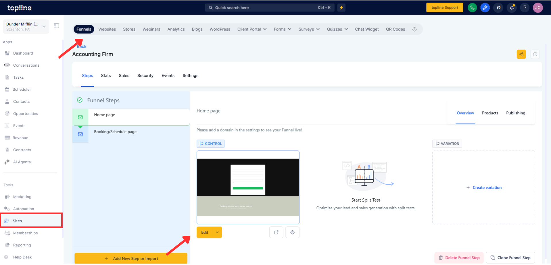Click the topline Support button
Viewport: 551px width, 265px height.
click(445, 8)
